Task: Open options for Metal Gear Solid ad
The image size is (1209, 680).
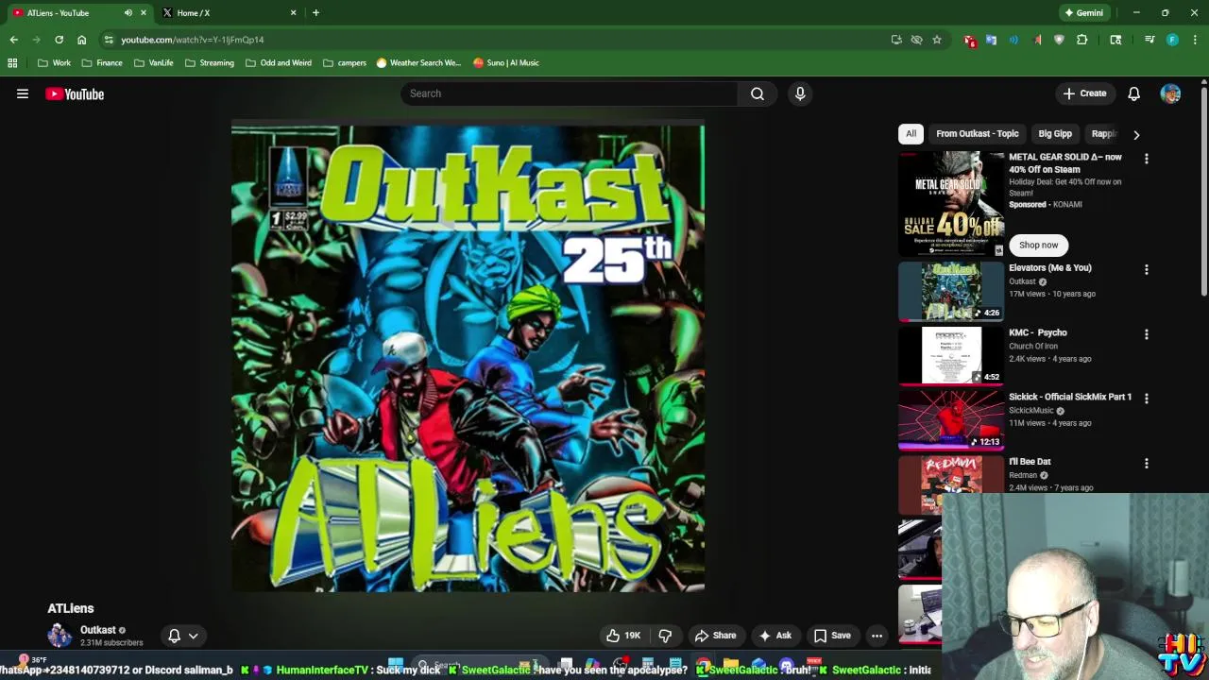Action: [x=1147, y=159]
